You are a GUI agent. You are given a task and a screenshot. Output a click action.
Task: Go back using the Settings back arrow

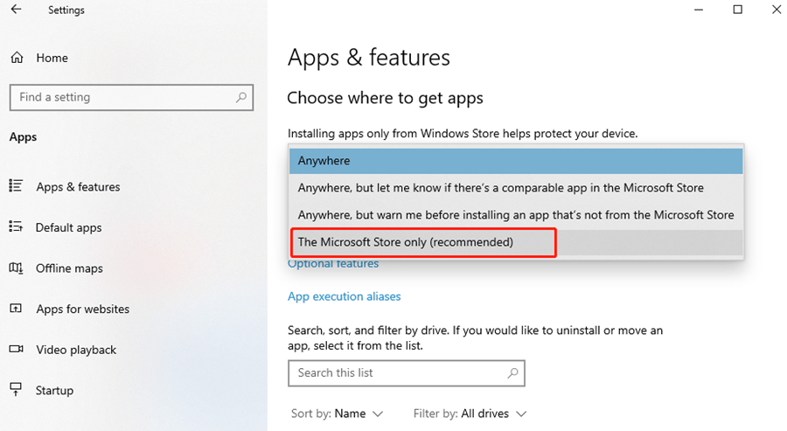(x=16, y=10)
